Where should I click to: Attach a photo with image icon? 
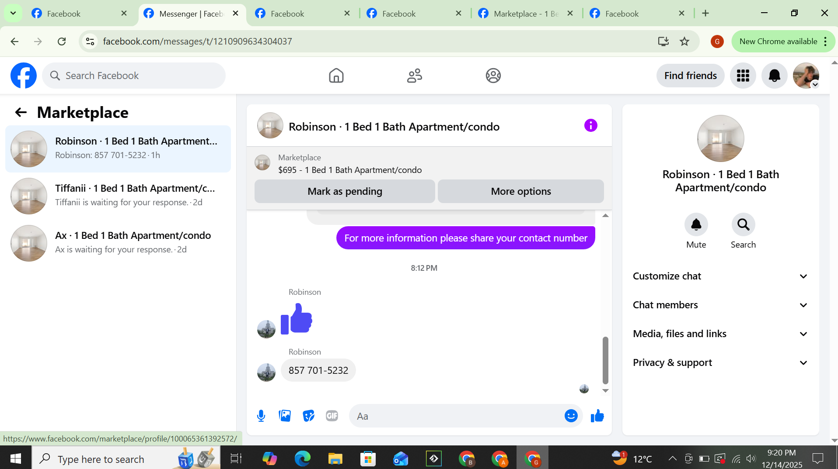[285, 416]
